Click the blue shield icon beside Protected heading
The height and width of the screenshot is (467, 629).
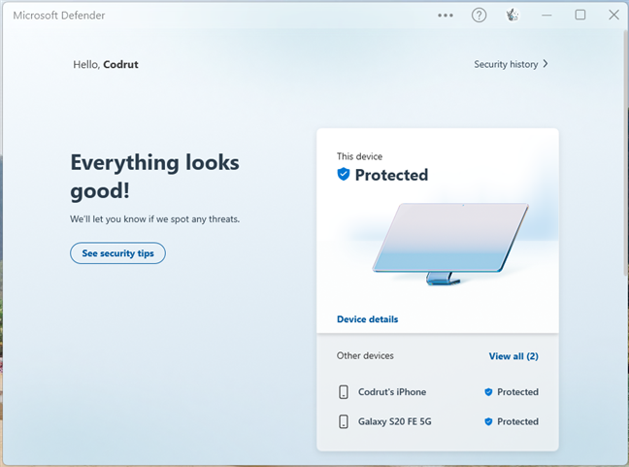click(x=344, y=175)
